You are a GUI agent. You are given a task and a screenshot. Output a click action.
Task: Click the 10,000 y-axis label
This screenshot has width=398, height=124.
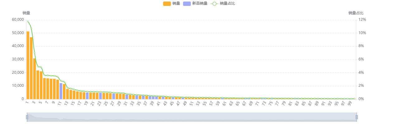pyautogui.click(x=18, y=86)
